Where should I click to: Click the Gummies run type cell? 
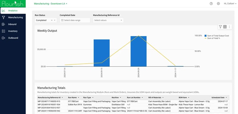click(87, 105)
